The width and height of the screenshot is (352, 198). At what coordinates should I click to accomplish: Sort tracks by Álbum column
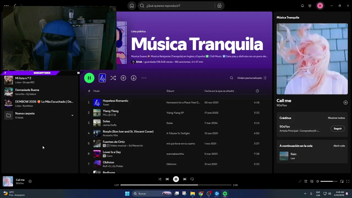point(170,91)
